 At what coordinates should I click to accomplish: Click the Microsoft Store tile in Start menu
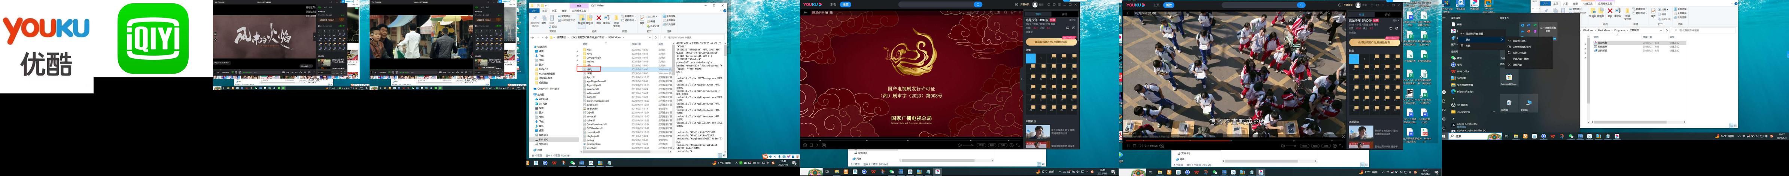click(x=1509, y=77)
